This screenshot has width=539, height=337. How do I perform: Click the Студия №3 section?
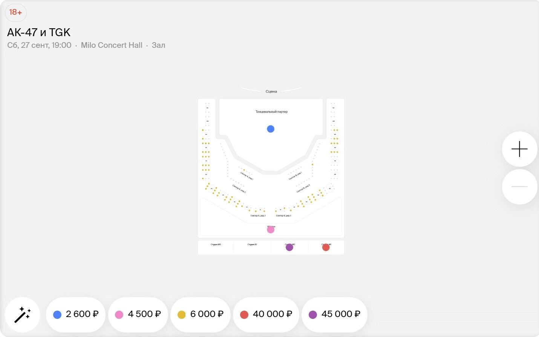click(216, 245)
